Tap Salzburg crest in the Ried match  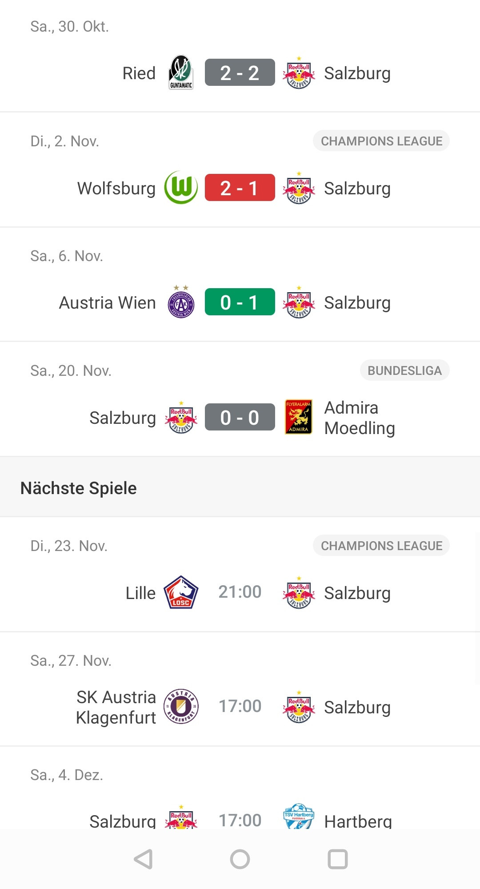299,73
